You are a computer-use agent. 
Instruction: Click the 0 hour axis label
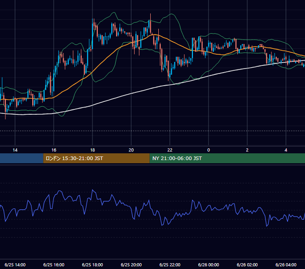[209, 150]
